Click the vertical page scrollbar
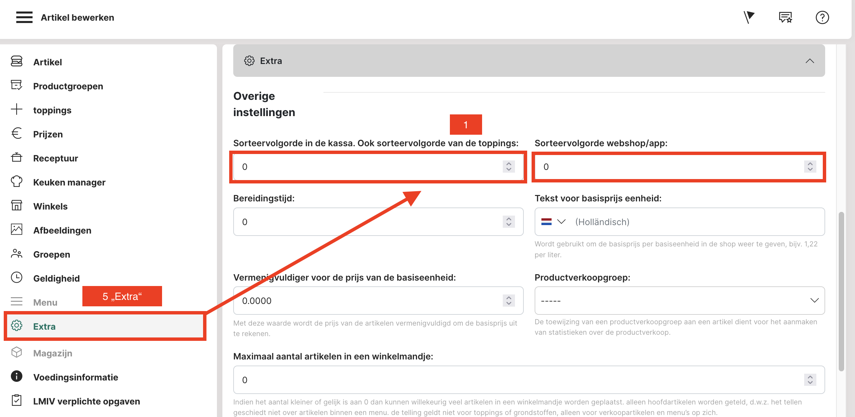The height and width of the screenshot is (417, 855). tap(841, 291)
